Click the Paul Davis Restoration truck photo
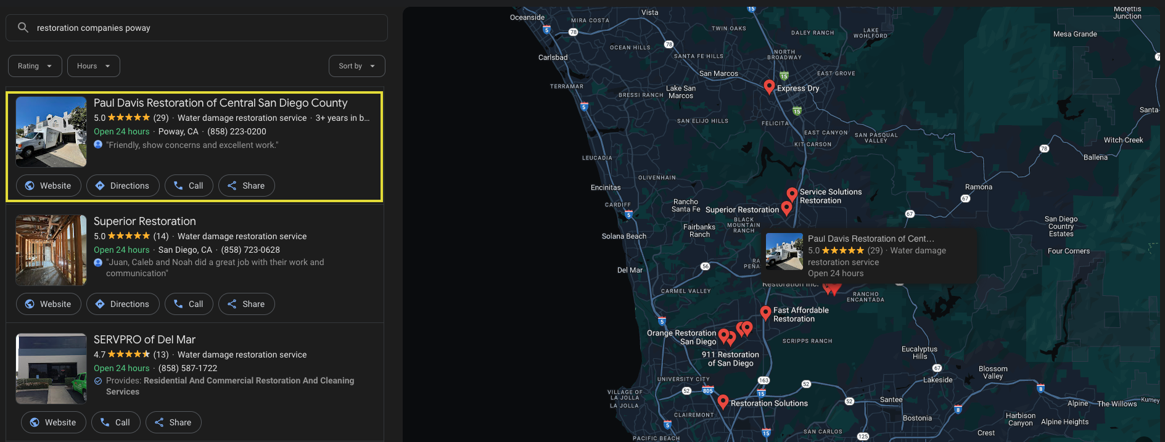This screenshot has height=442, width=1165. click(x=51, y=132)
